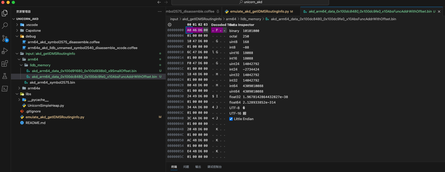Click the .gitignore git icon
The image size is (445, 172).
point(22,111)
